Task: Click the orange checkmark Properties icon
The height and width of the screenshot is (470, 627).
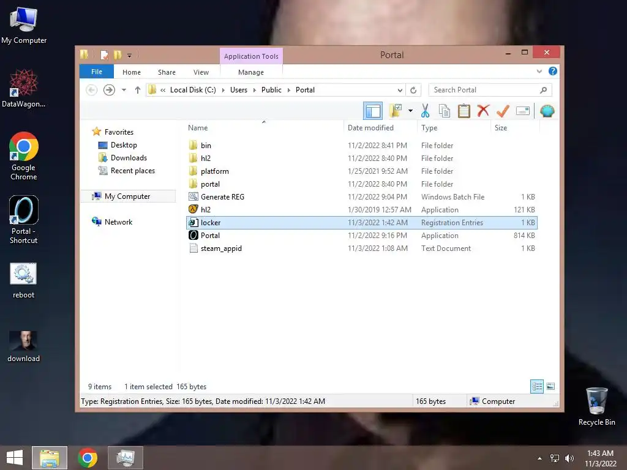Action: (x=503, y=111)
